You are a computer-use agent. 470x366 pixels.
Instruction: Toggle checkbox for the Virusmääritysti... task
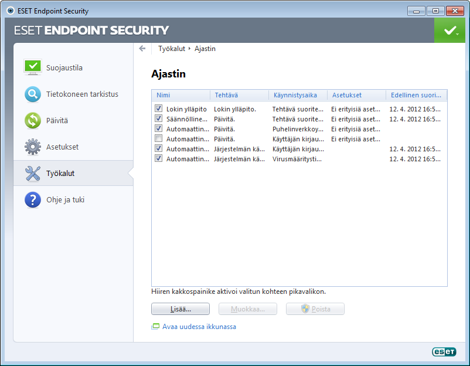click(159, 158)
